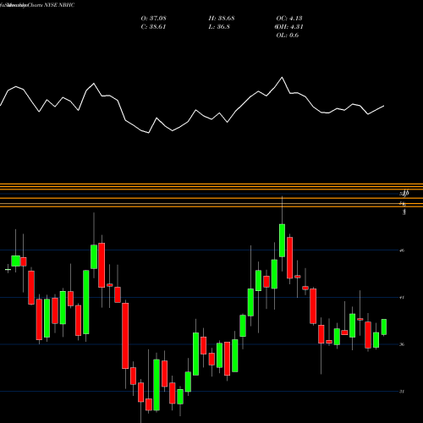
Task: Select the low price L: 36.8
Action: 220,27
